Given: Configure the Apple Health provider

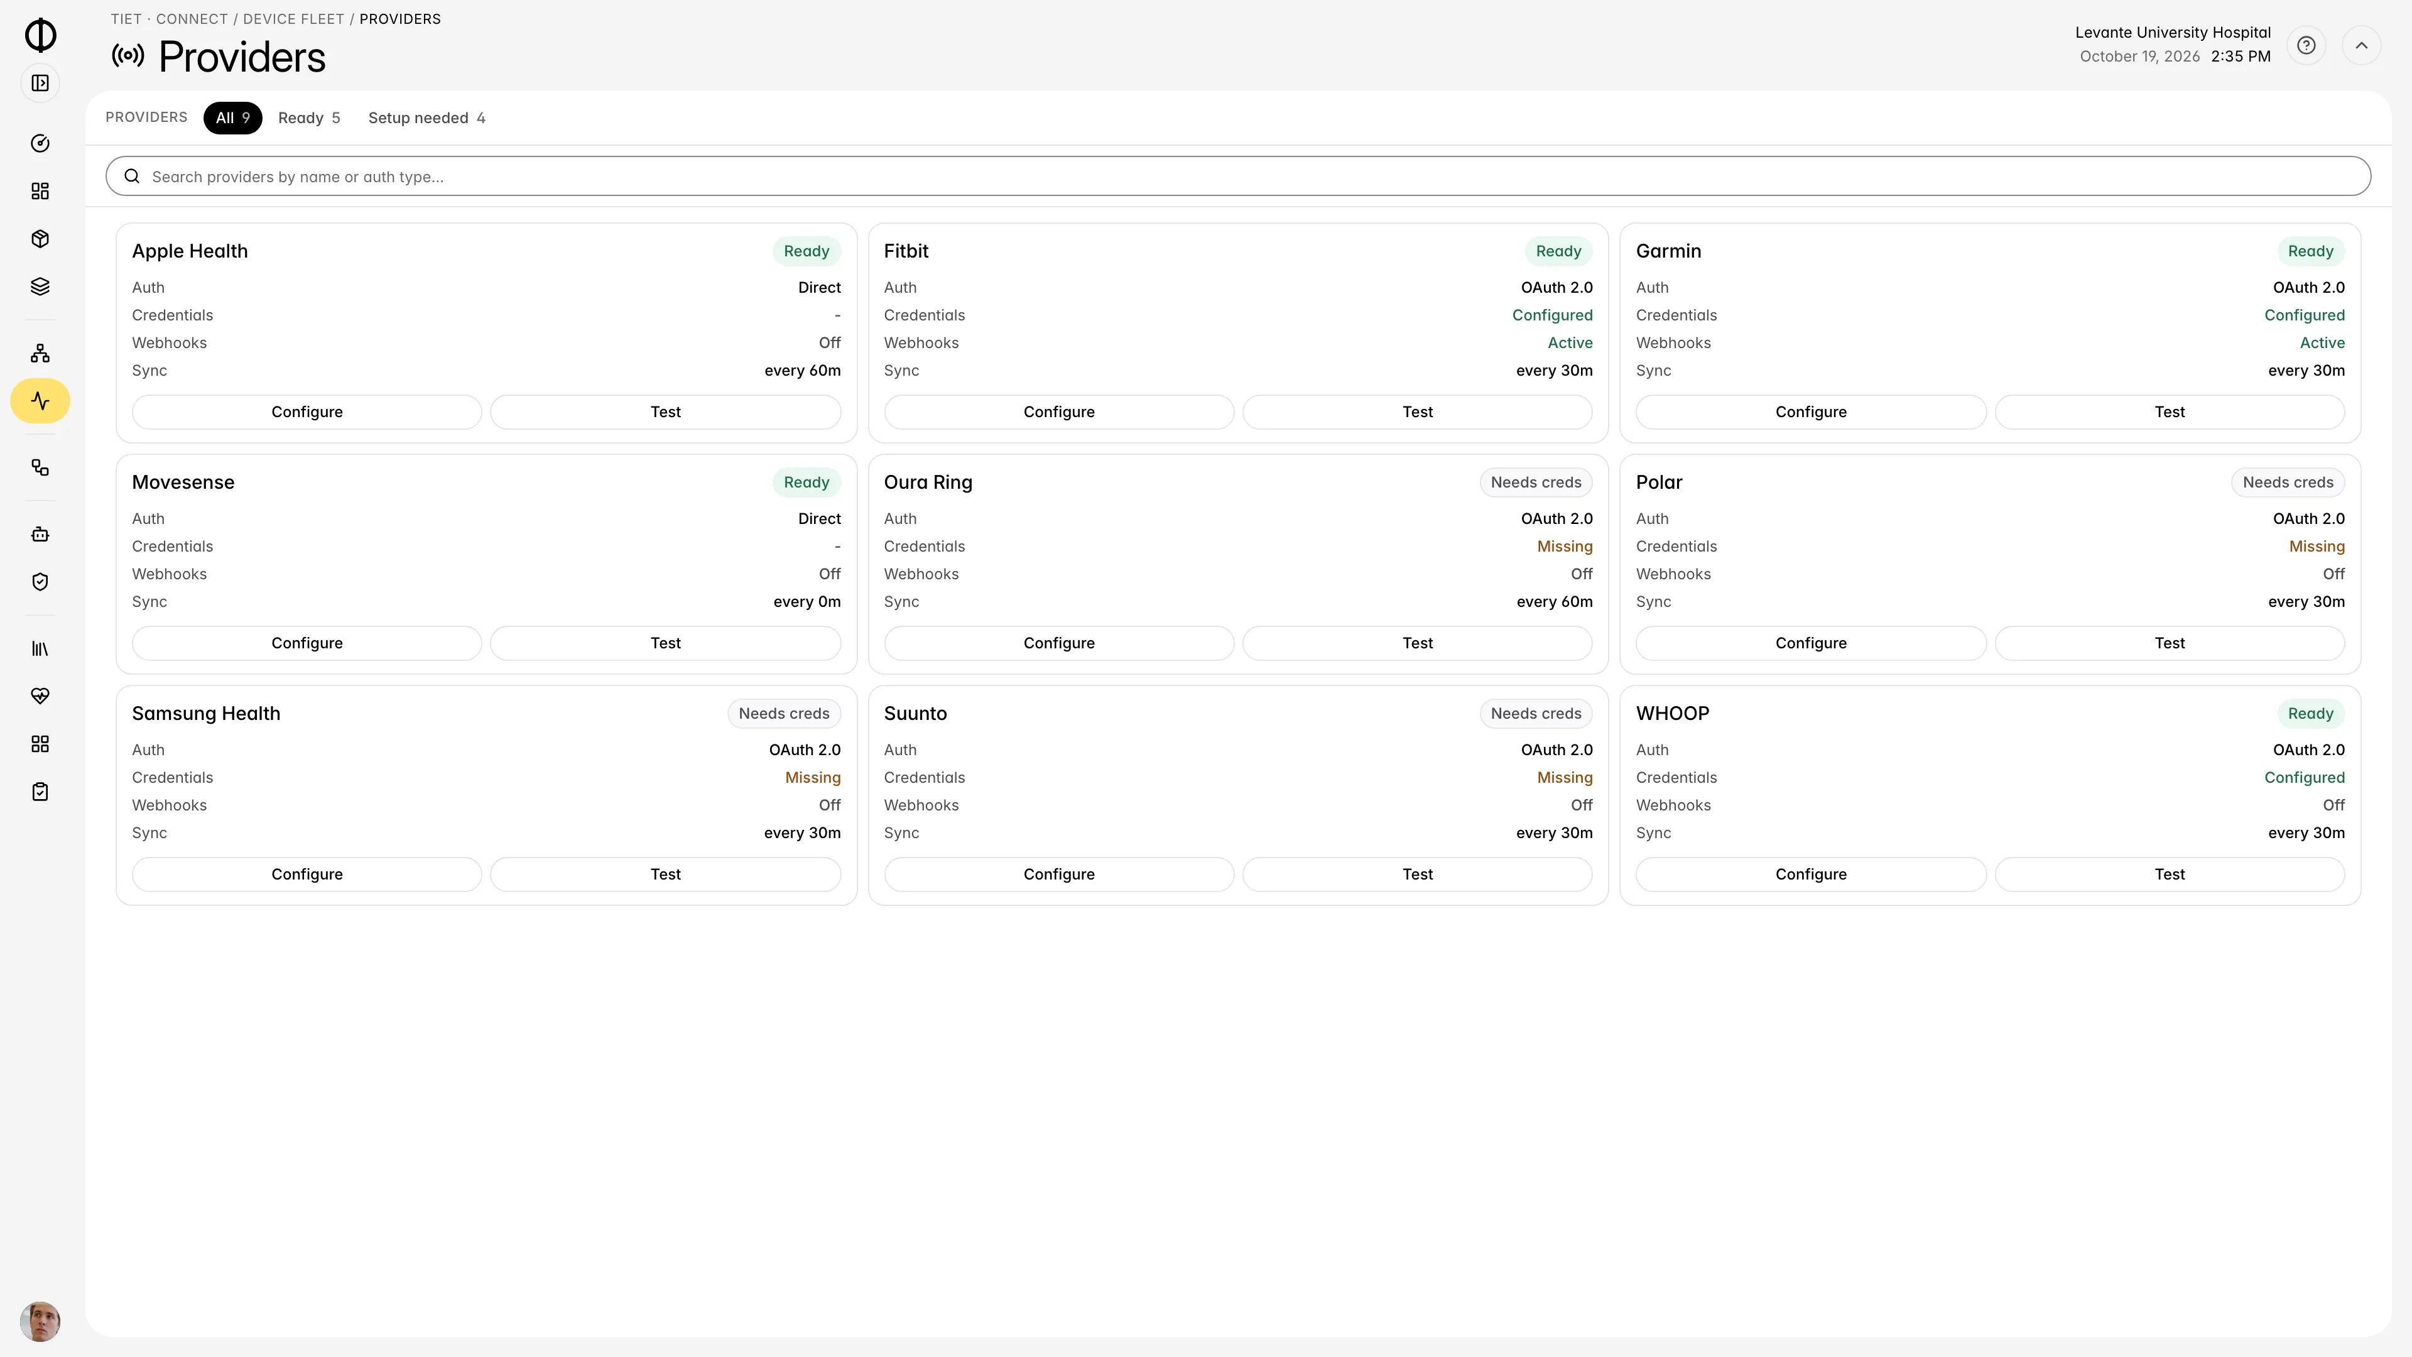Looking at the screenshot, I should click(307, 412).
